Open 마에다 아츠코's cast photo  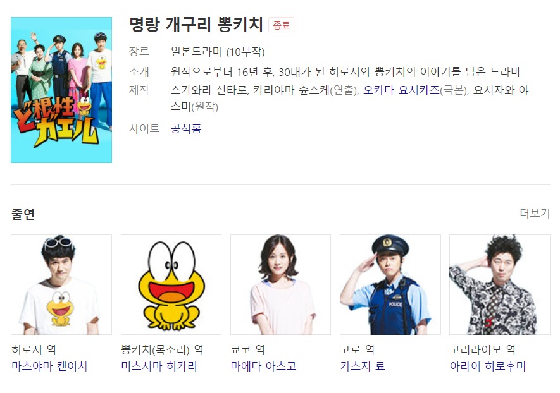[281, 284]
